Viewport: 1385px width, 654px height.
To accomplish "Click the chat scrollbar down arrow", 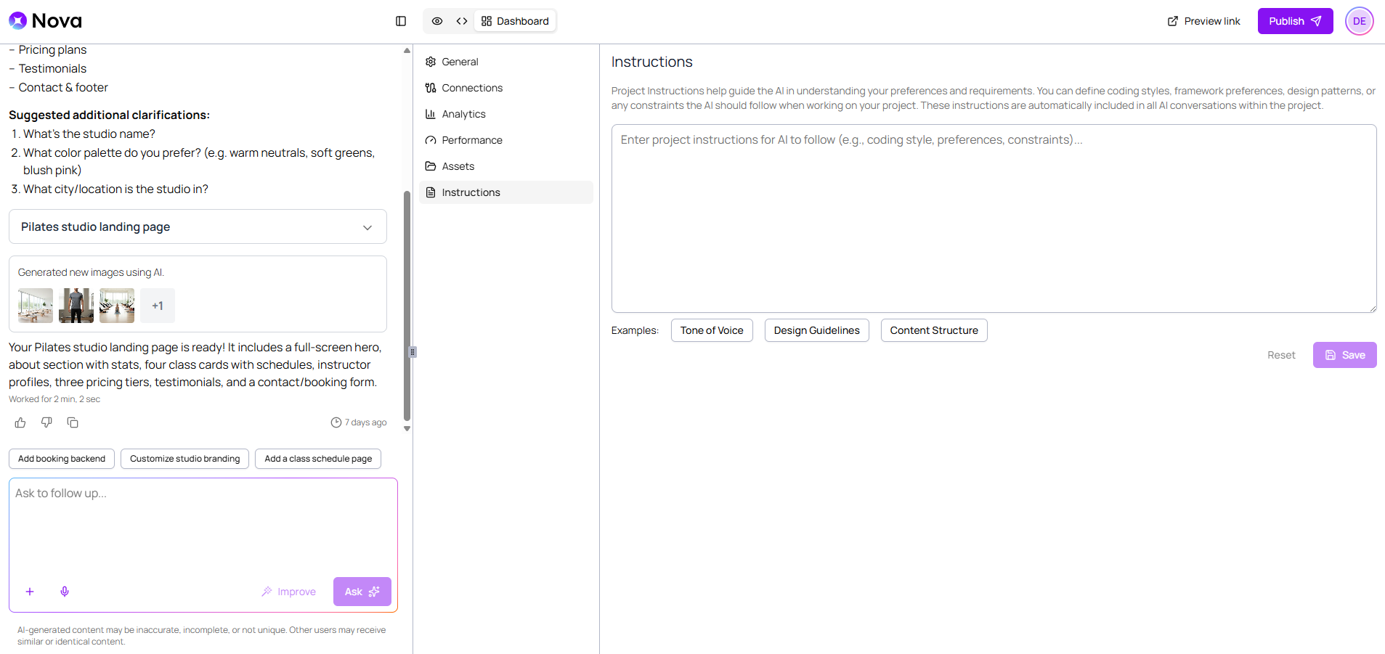I will (x=407, y=428).
